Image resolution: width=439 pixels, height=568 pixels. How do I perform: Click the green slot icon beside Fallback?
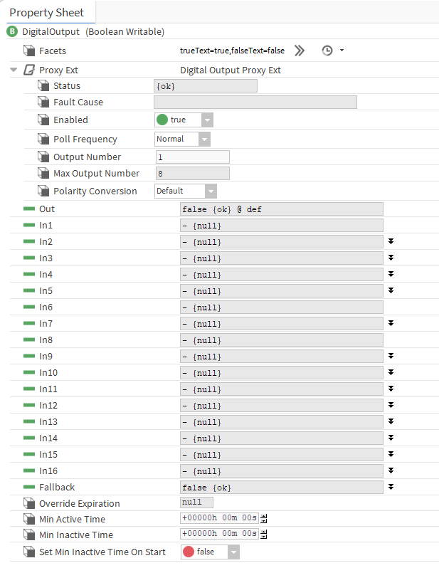(x=29, y=488)
